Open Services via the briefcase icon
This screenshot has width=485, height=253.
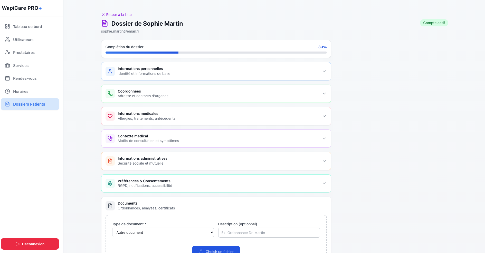(7, 65)
